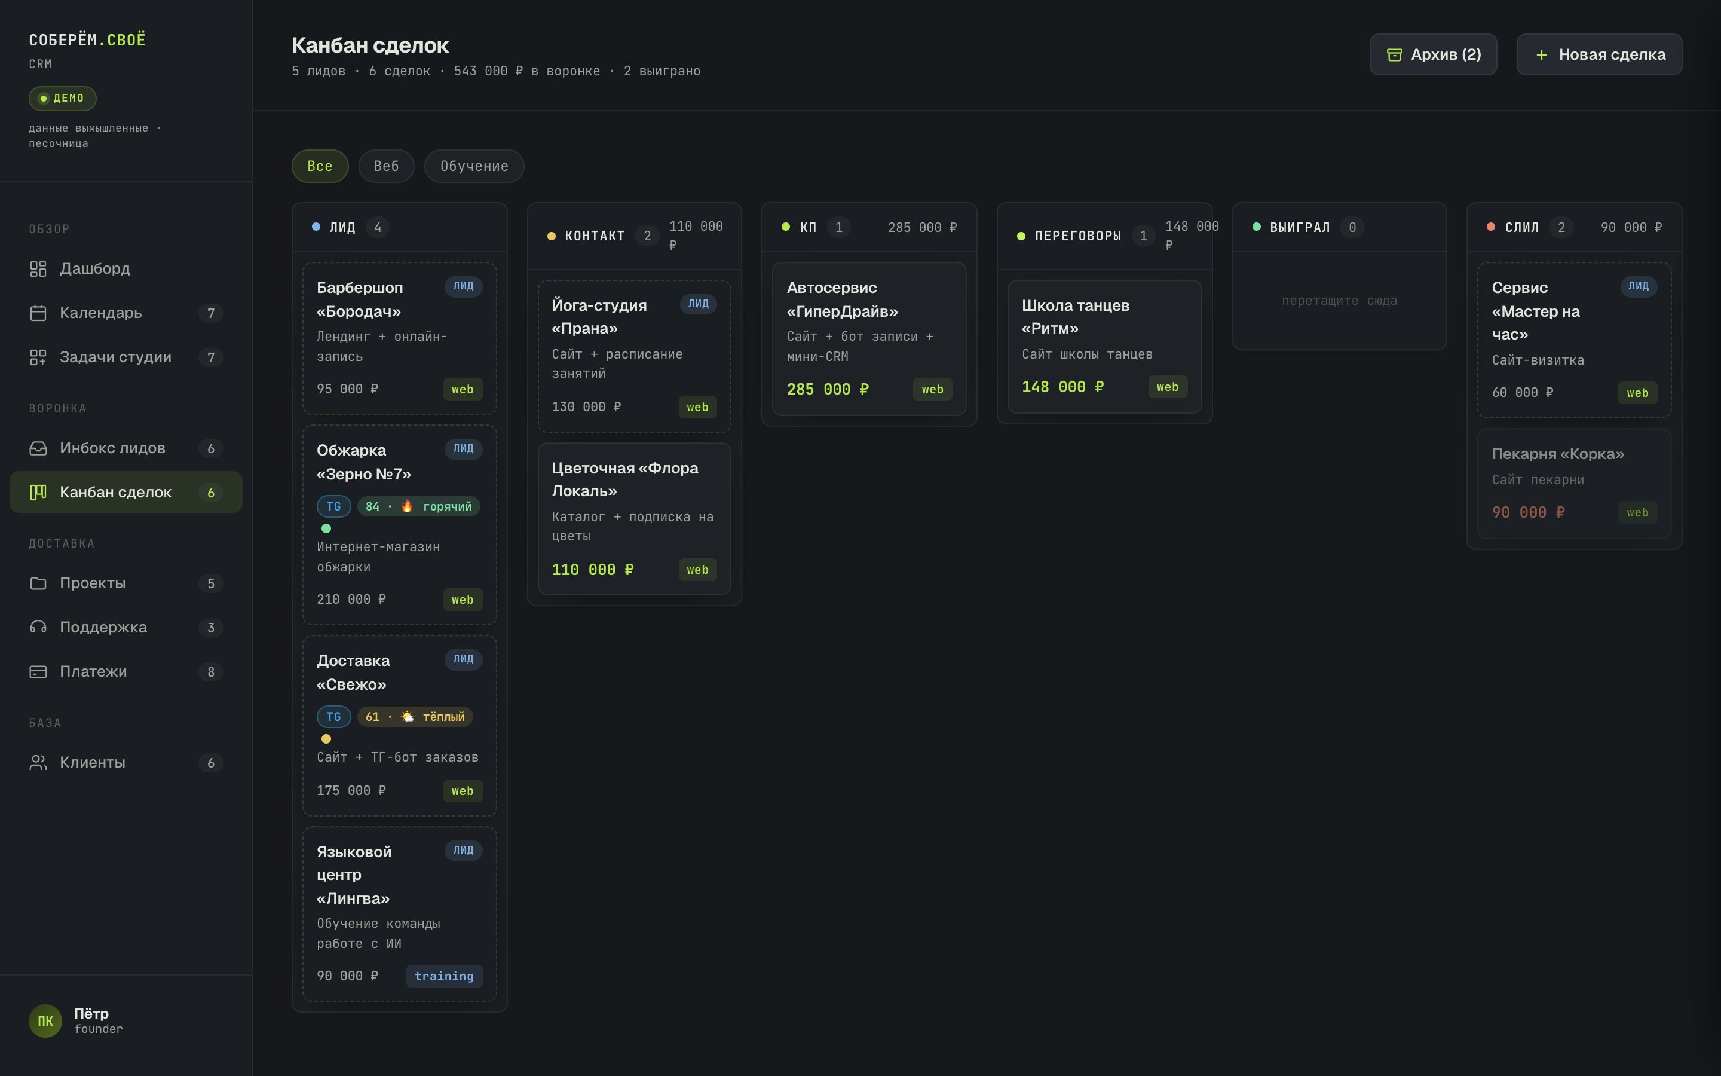Click the 84 горячий score badge
Screen dimensions: 1721x1076
click(419, 507)
